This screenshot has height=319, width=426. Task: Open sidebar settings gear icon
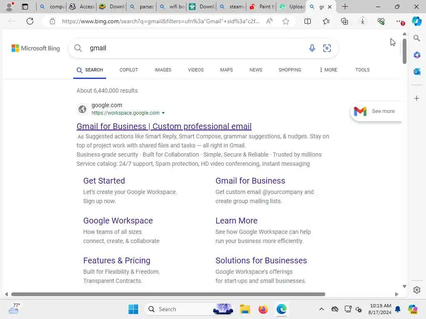tap(417, 290)
